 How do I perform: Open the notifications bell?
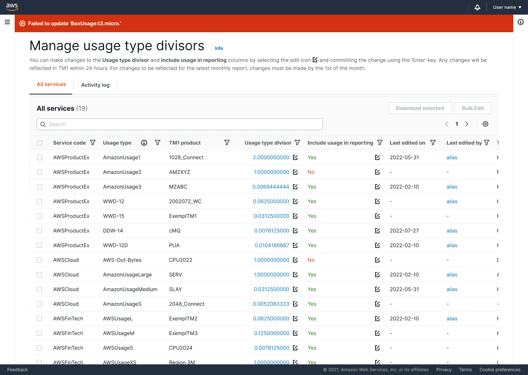point(477,7)
